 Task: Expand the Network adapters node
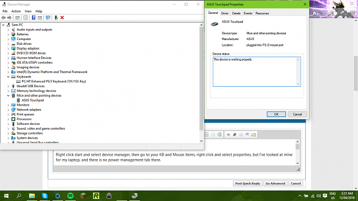coord(8,110)
